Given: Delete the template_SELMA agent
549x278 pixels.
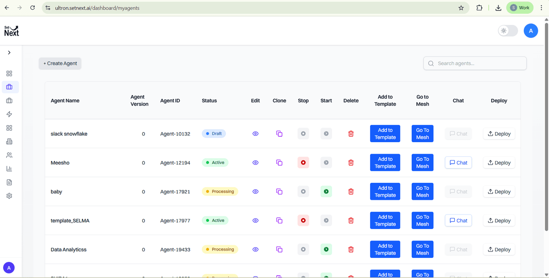Looking at the screenshot, I should tap(351, 220).
